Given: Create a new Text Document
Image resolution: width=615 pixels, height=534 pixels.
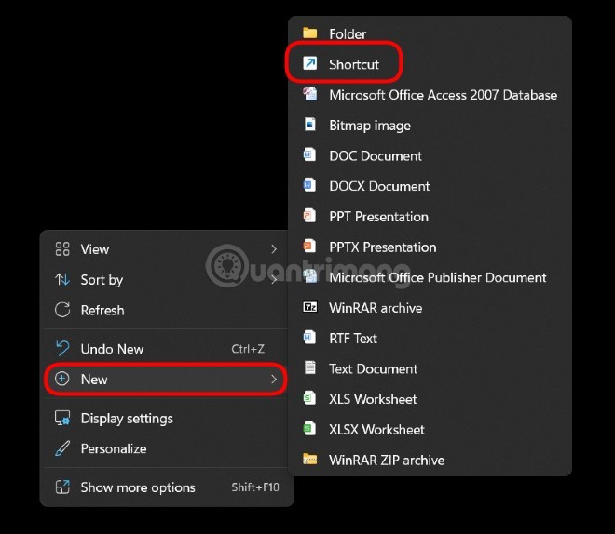Looking at the screenshot, I should (x=373, y=368).
